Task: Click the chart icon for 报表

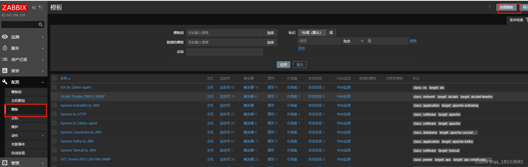Action: (5, 71)
